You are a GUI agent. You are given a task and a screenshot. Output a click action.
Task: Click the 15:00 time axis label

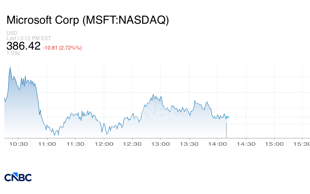click(x=274, y=144)
